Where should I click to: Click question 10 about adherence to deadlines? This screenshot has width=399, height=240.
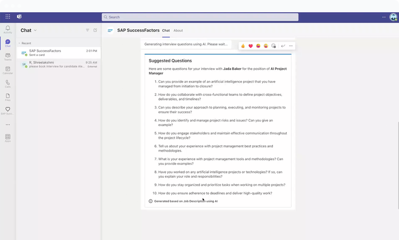click(x=215, y=193)
